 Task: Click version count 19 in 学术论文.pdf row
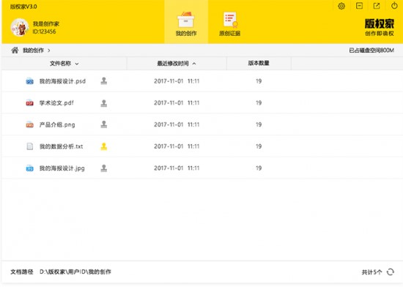click(259, 103)
